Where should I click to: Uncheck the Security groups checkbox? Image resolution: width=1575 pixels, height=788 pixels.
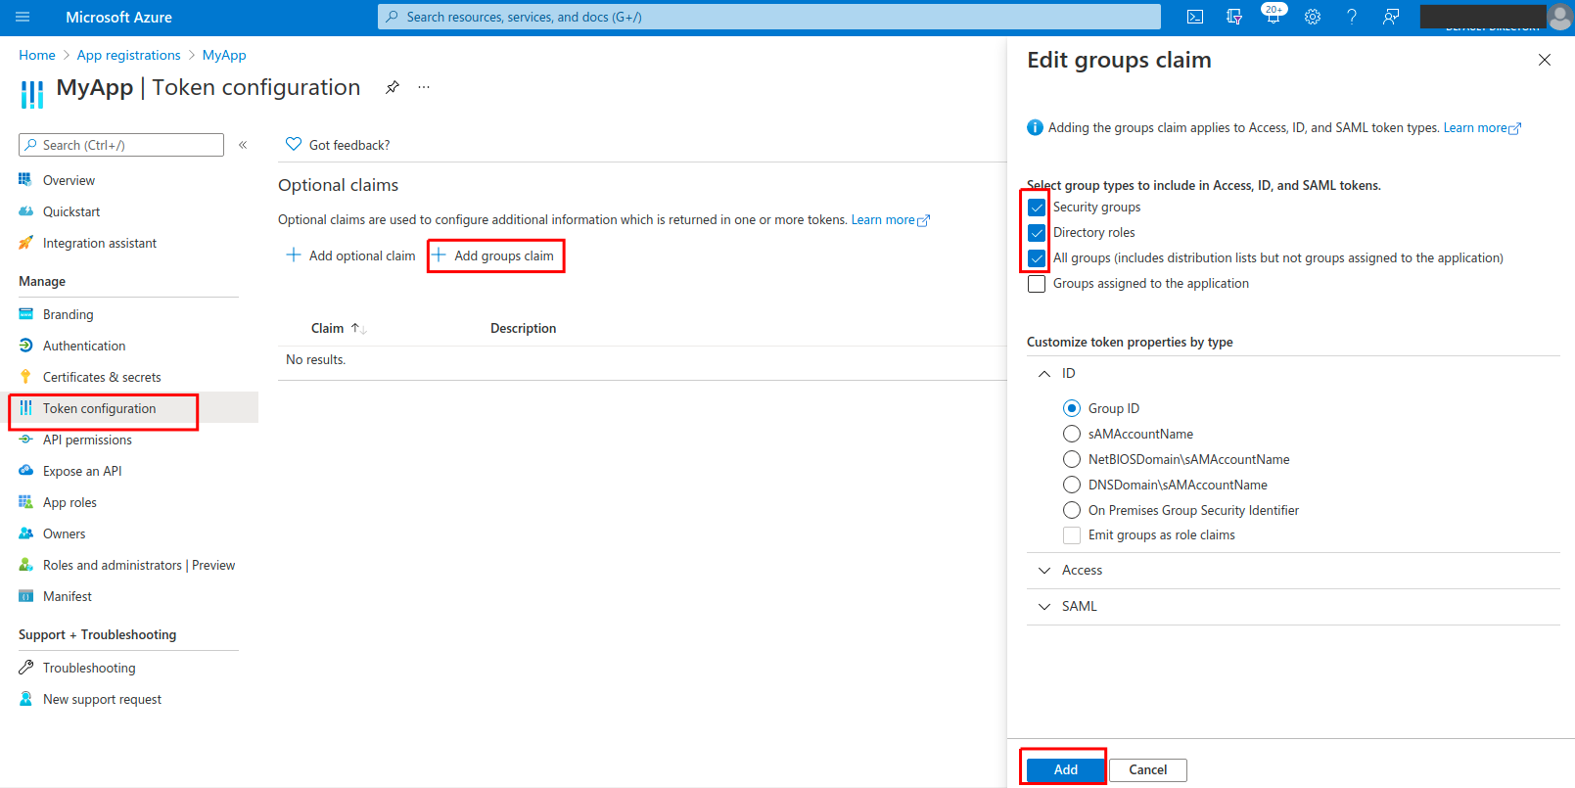pos(1037,208)
